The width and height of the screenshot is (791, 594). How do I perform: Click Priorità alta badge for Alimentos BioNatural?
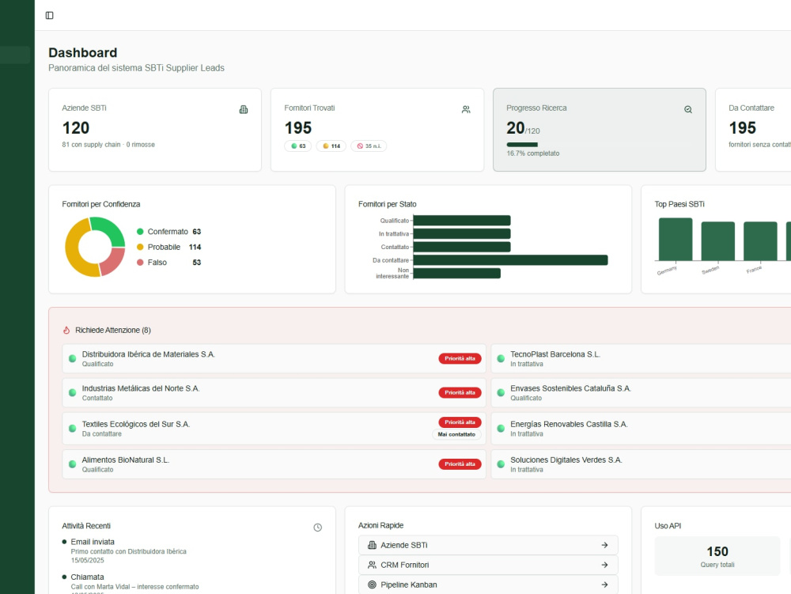tap(460, 464)
